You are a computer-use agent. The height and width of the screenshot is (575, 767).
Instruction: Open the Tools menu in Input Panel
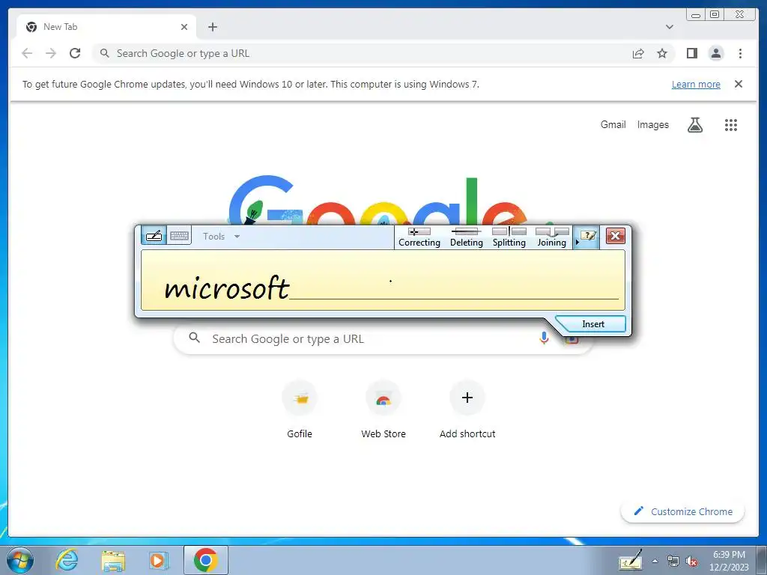pyautogui.click(x=221, y=237)
